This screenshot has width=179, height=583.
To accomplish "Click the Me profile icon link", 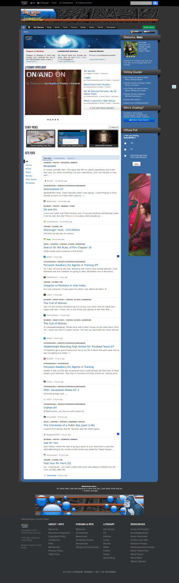I will click(33, 3).
